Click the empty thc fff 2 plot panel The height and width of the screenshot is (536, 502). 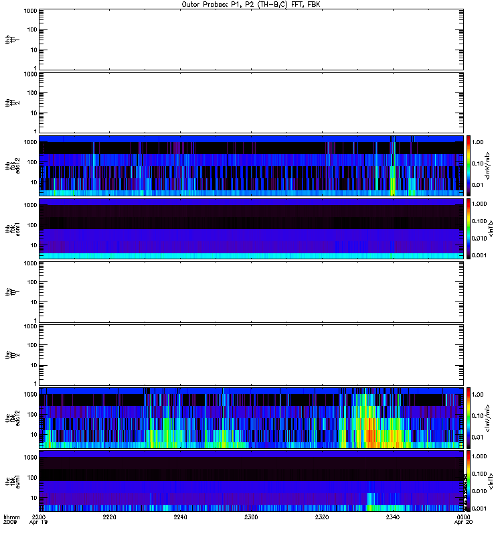(x=251, y=355)
